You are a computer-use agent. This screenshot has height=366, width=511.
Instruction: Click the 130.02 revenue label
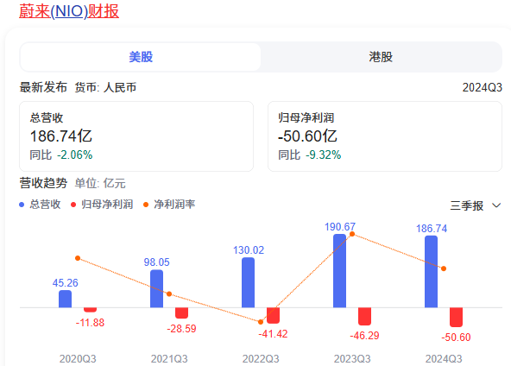pos(249,250)
